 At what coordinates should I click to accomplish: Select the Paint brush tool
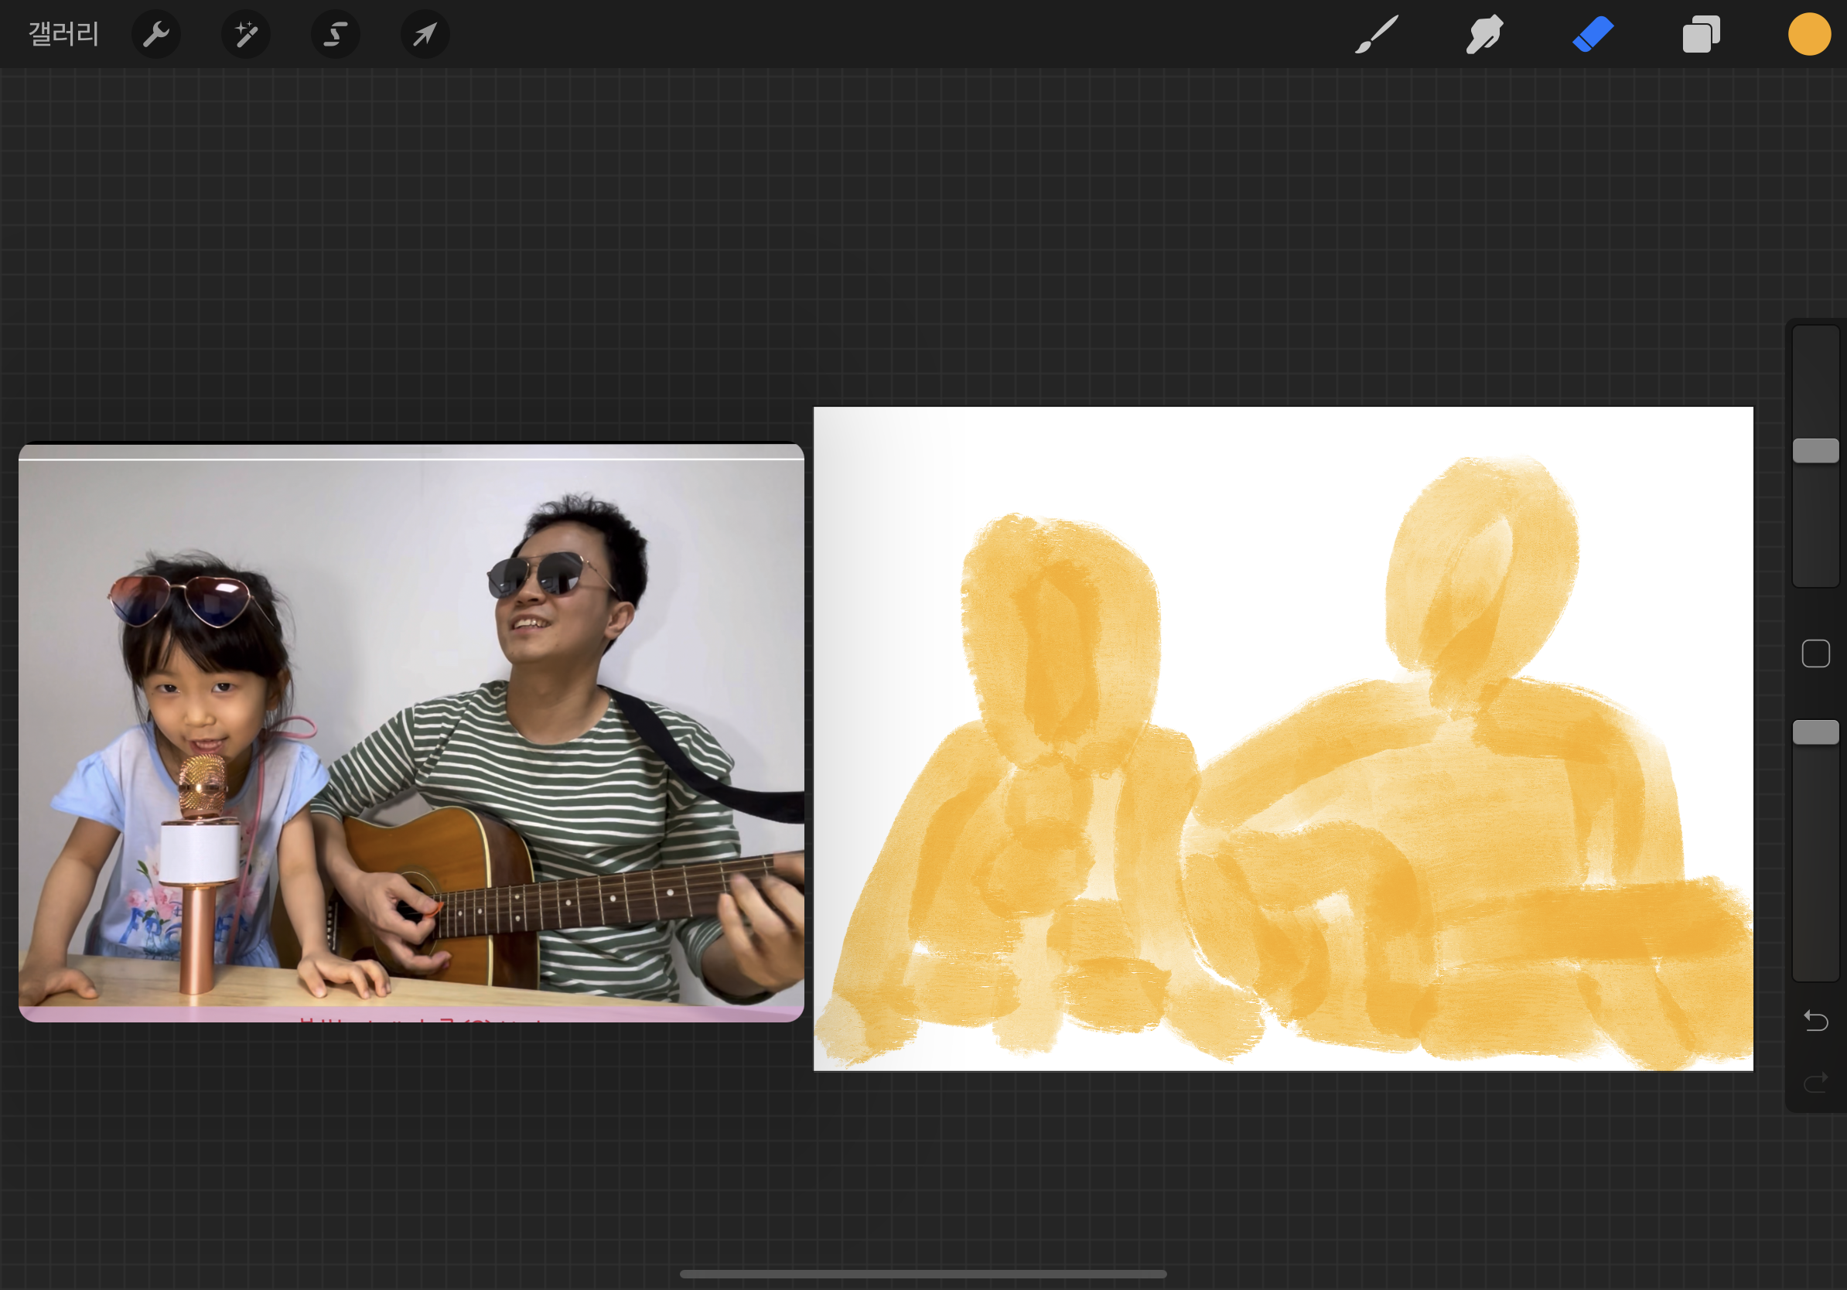point(1376,35)
